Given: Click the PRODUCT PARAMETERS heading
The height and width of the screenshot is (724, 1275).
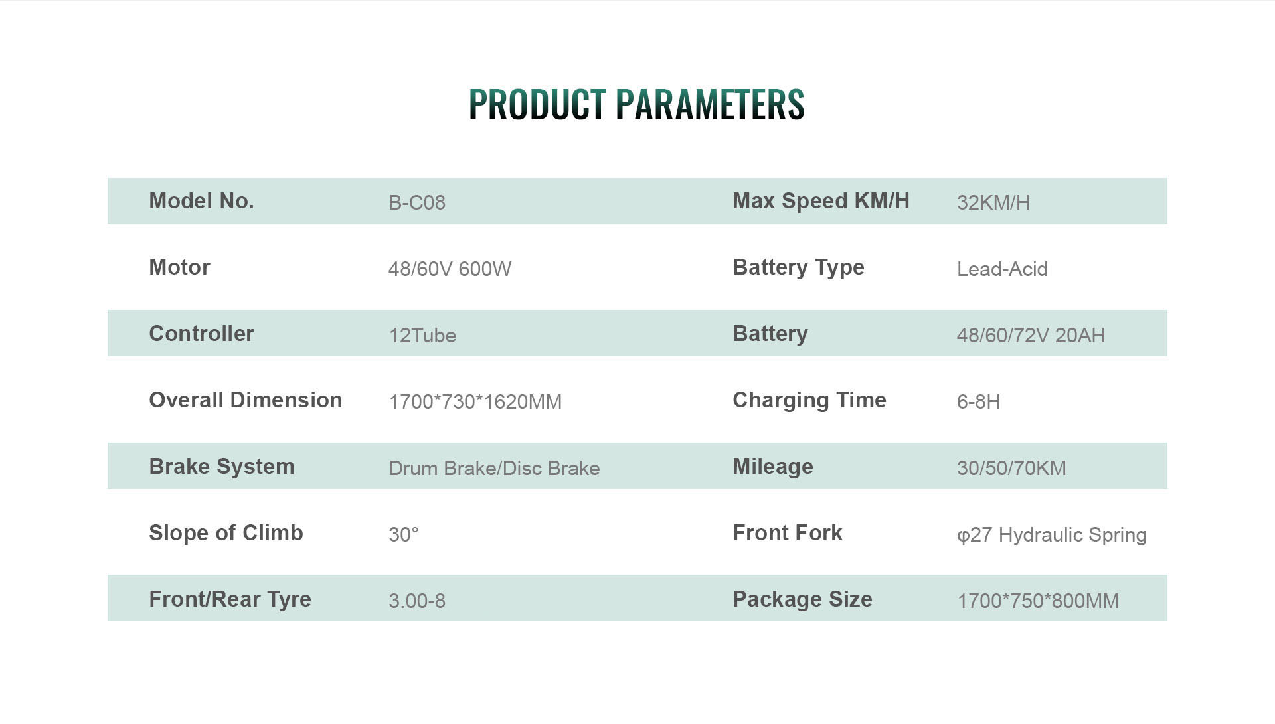Looking at the screenshot, I should 636,105.
